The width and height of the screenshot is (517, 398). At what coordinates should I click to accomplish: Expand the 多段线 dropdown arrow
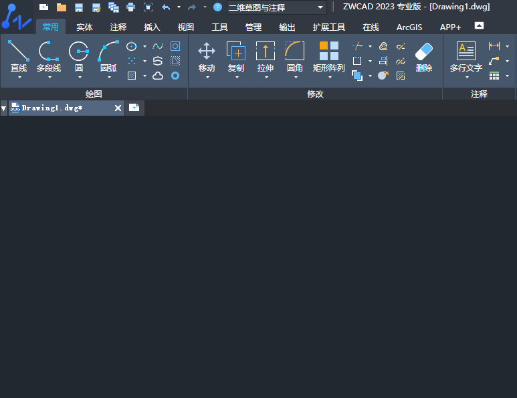point(49,77)
